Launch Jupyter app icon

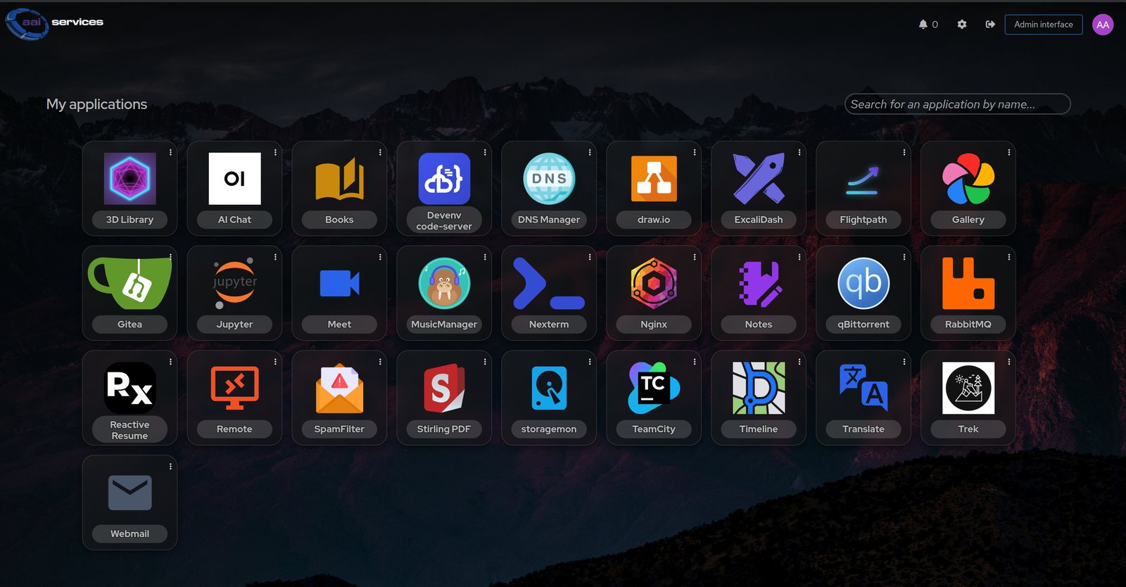point(234,283)
